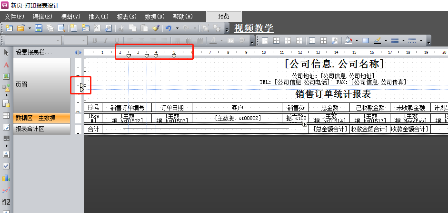Viewport: 448px width, 213px height.
Task: Select the chart tool in the sidebar
Action: [x=6, y=178]
